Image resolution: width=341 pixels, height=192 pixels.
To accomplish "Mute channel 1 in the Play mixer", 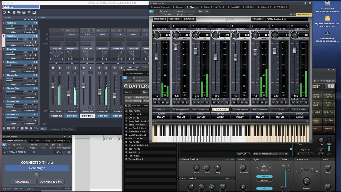I will pyautogui.click(x=154, y=102).
